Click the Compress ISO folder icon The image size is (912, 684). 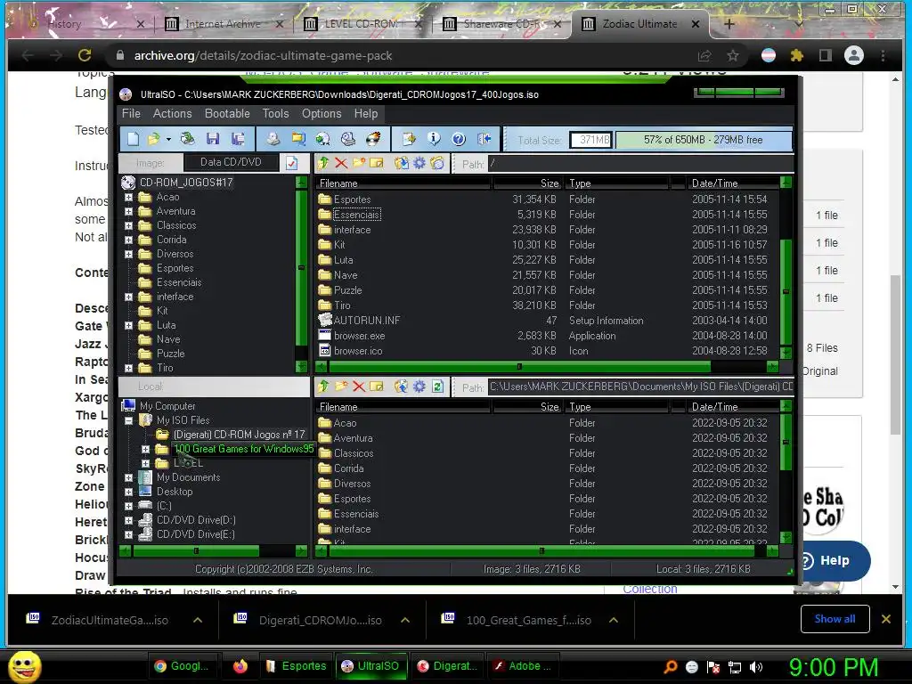coord(297,139)
